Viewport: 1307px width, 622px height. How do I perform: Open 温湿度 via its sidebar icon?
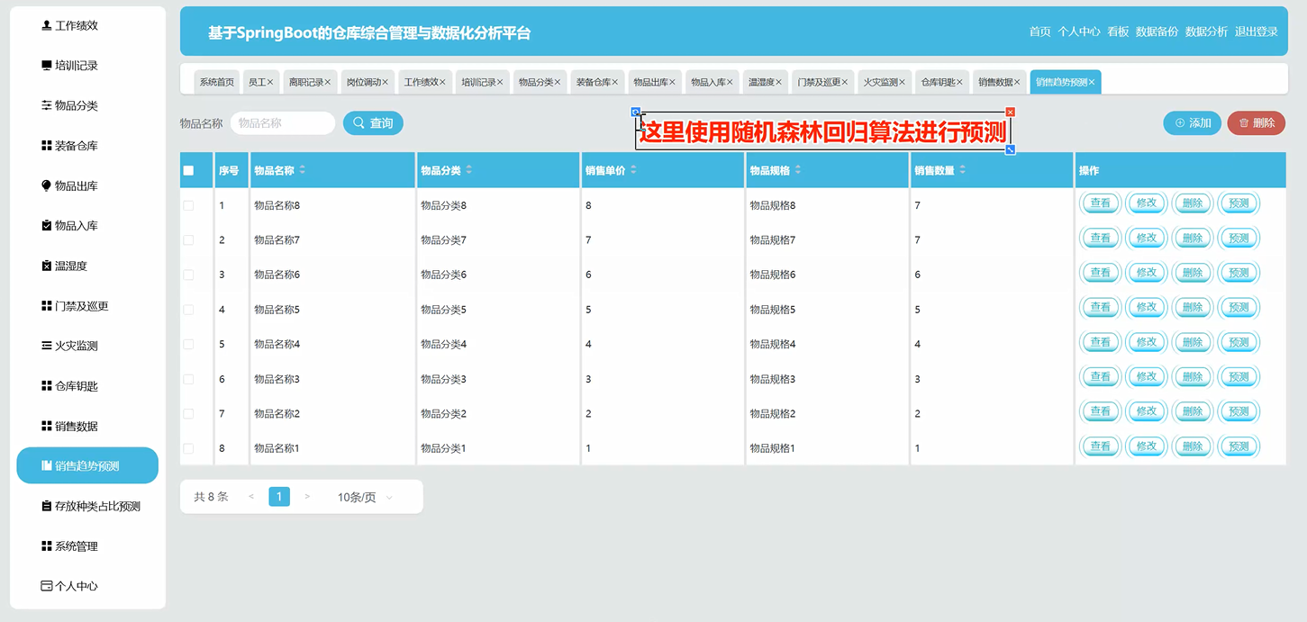pyautogui.click(x=47, y=266)
